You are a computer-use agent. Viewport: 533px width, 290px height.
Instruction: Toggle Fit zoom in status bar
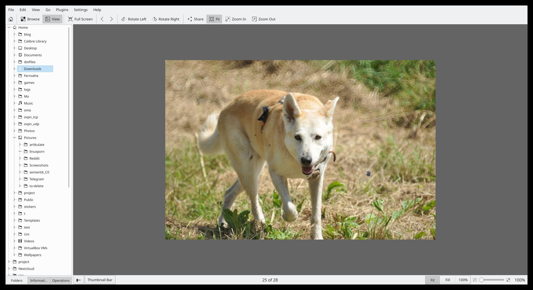pyautogui.click(x=432, y=280)
